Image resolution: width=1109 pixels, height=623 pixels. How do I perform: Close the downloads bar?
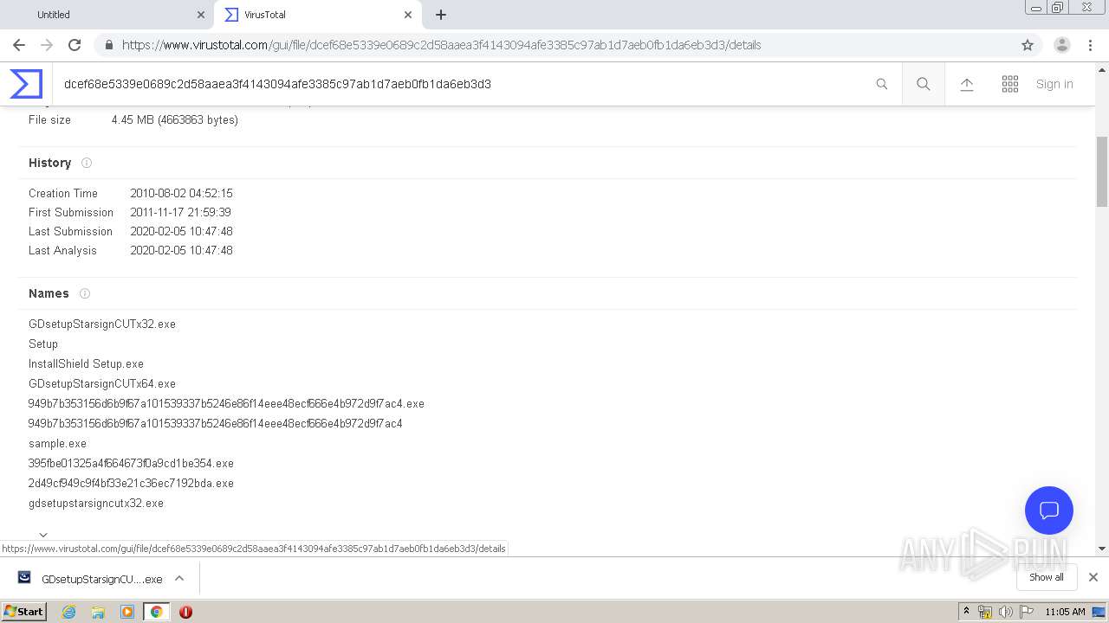coord(1093,577)
